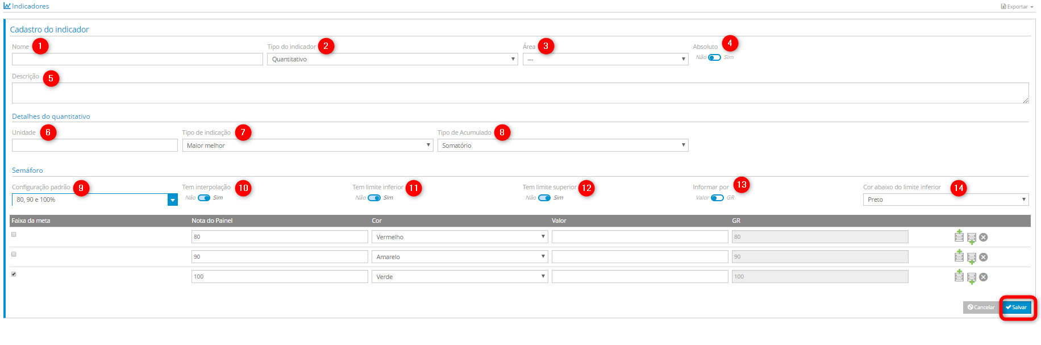Viewport: 1041px width, 345px height.
Task: Open the Verde color dropdown
Action: pyautogui.click(x=460, y=277)
